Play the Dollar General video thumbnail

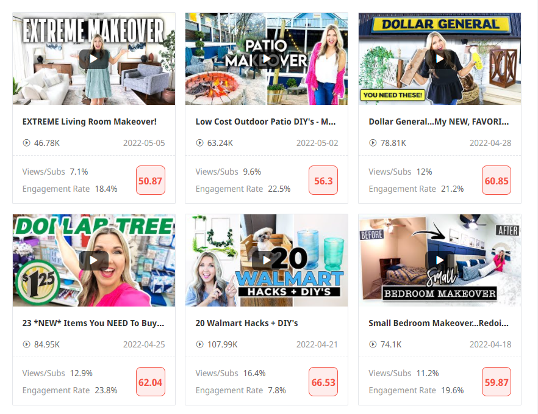(x=440, y=59)
